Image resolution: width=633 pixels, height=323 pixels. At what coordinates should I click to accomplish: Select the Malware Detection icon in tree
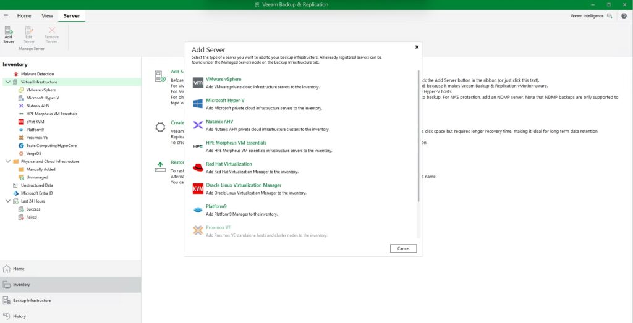15,74
